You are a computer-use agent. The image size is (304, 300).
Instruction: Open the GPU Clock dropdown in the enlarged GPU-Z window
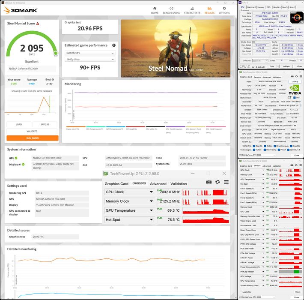151,192
